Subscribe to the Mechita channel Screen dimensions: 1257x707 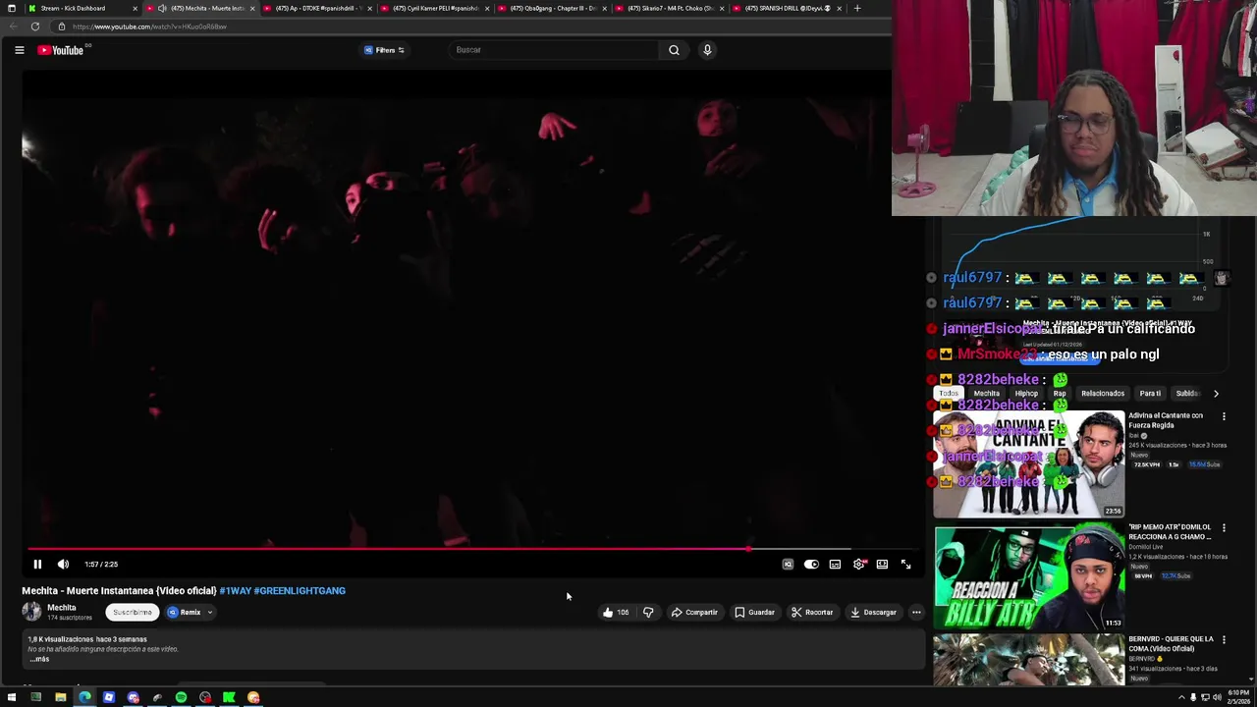[x=132, y=613]
